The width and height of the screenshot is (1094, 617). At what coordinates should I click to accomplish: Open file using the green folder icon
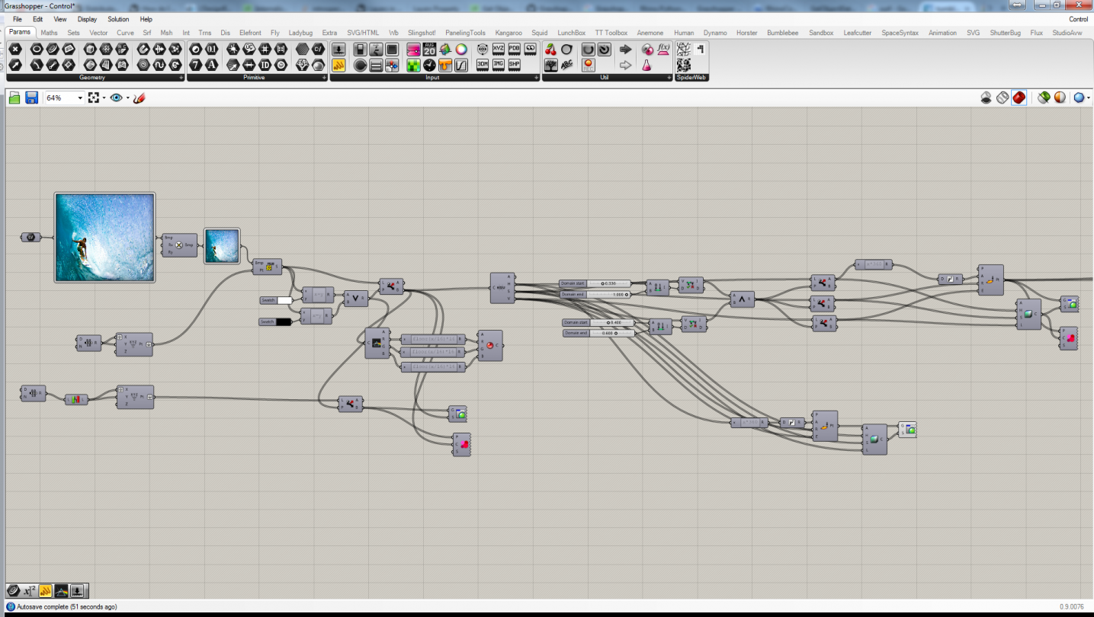click(14, 98)
